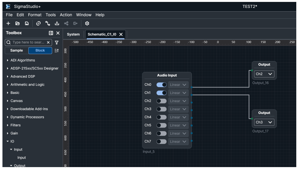
Task: Open the Help menu
Action: pyautogui.click(x=100, y=15)
